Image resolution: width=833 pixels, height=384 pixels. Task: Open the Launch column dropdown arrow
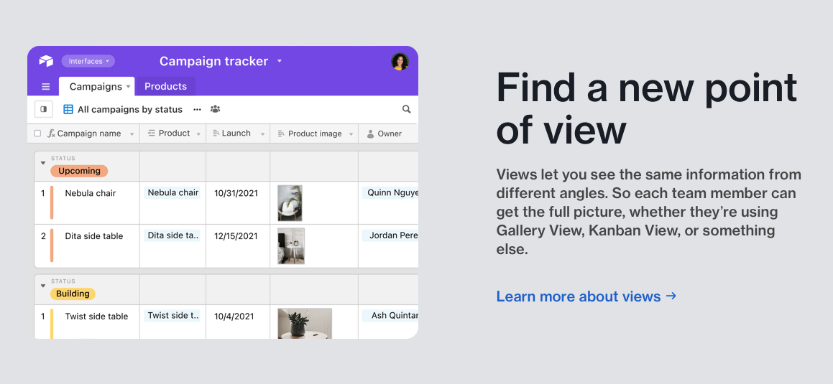(262, 134)
